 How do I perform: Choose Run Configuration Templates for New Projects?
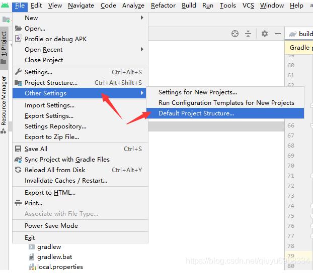(225, 103)
